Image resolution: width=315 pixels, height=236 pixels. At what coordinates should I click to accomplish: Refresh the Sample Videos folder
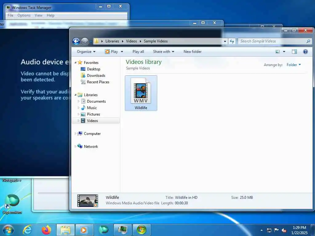point(232,41)
